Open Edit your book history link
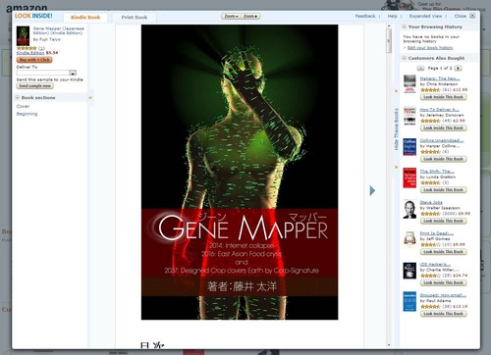Screen dimensions: 491x355 [430, 48]
